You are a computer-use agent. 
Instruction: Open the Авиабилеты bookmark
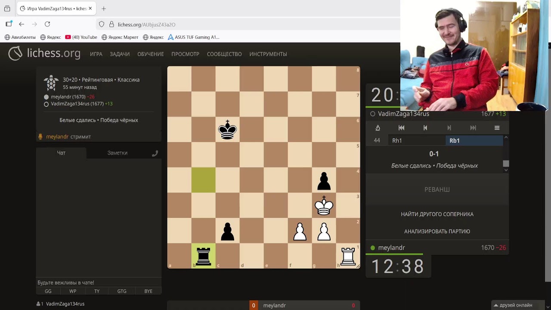point(20,37)
